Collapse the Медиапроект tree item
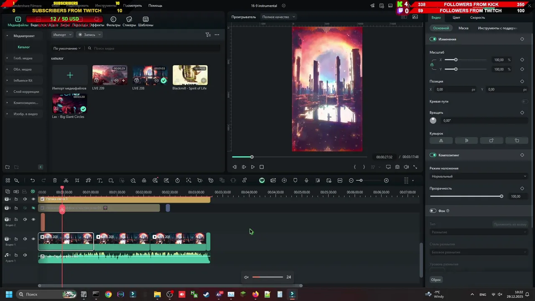 click(x=7, y=36)
